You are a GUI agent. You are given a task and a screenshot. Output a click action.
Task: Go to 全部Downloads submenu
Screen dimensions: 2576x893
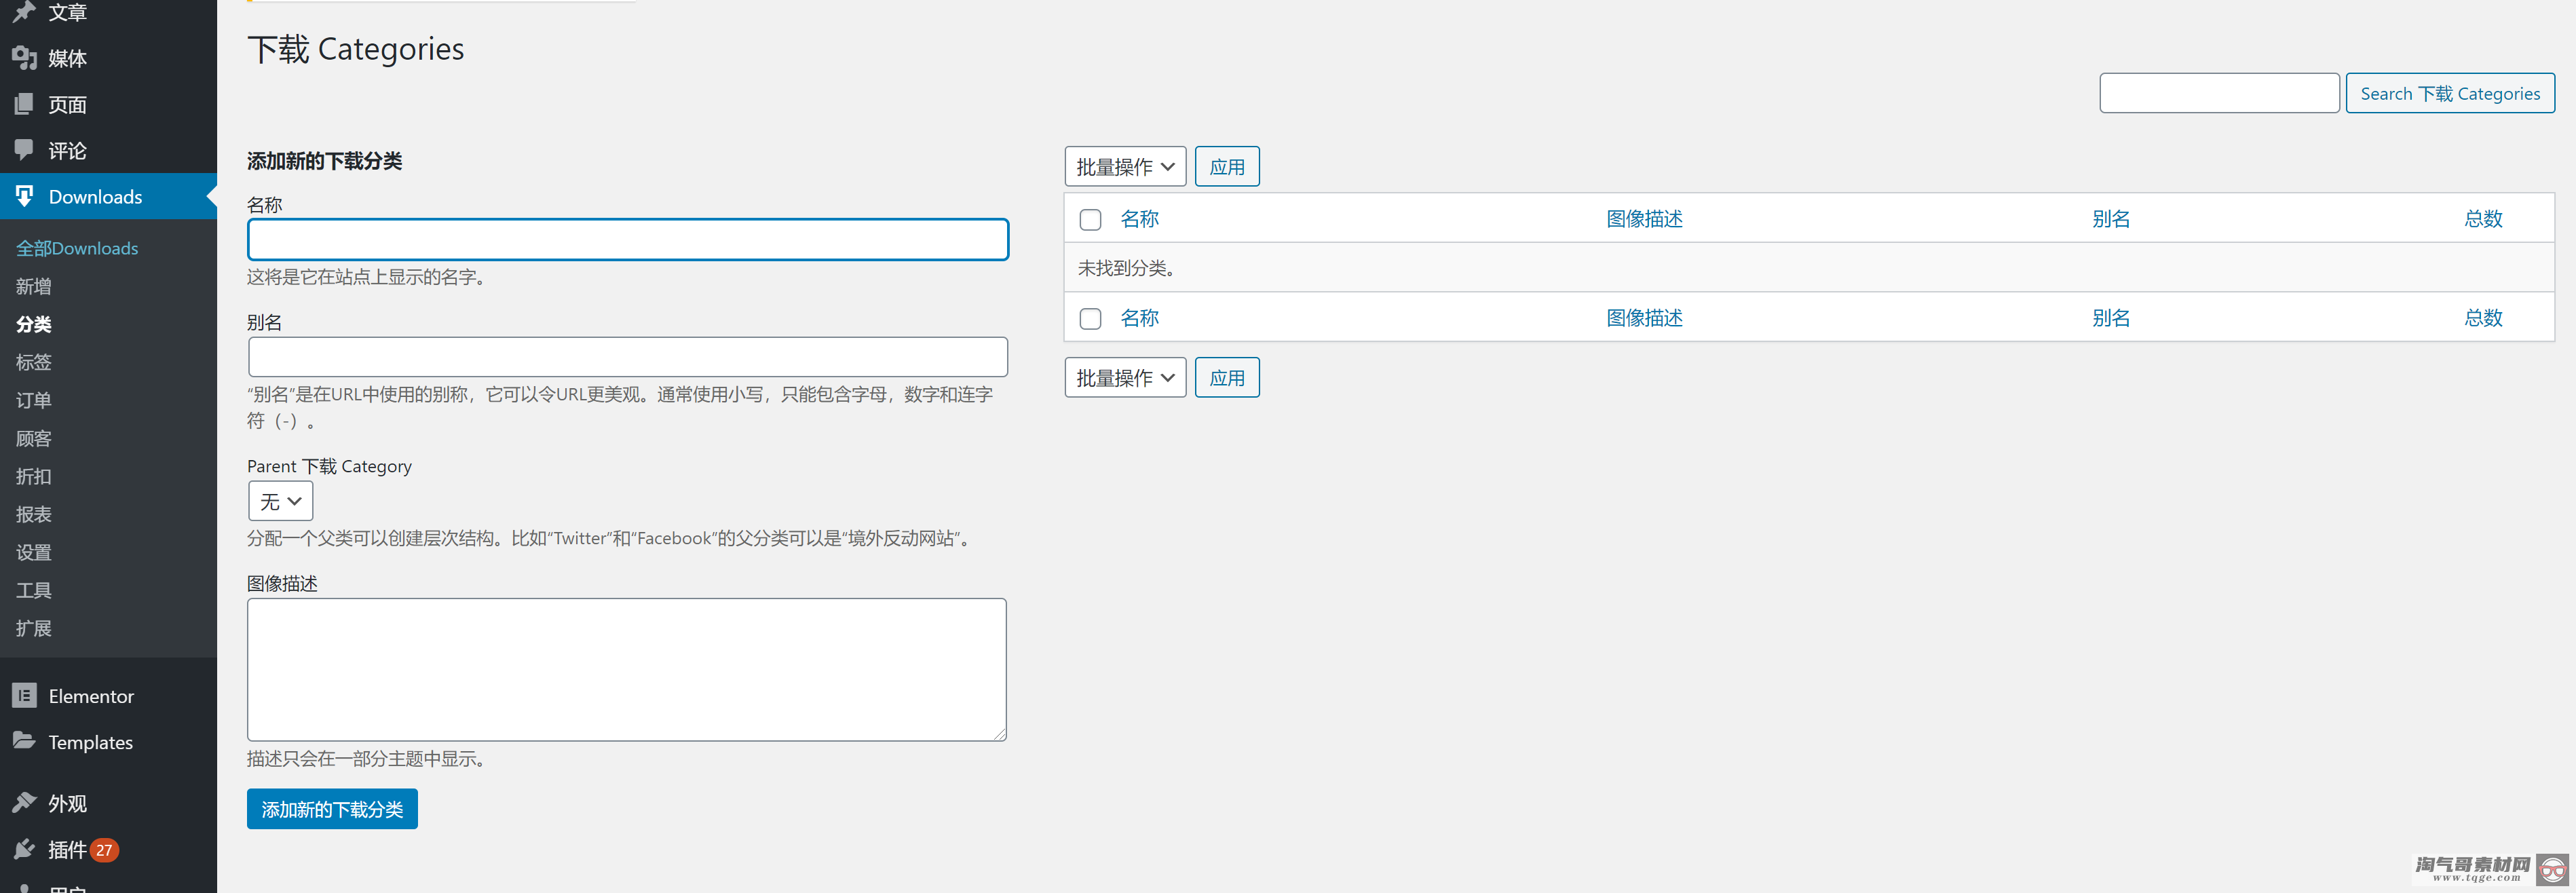[77, 248]
